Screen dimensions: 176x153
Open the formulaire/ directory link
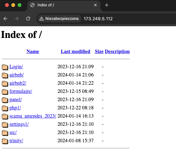[x=21, y=91]
